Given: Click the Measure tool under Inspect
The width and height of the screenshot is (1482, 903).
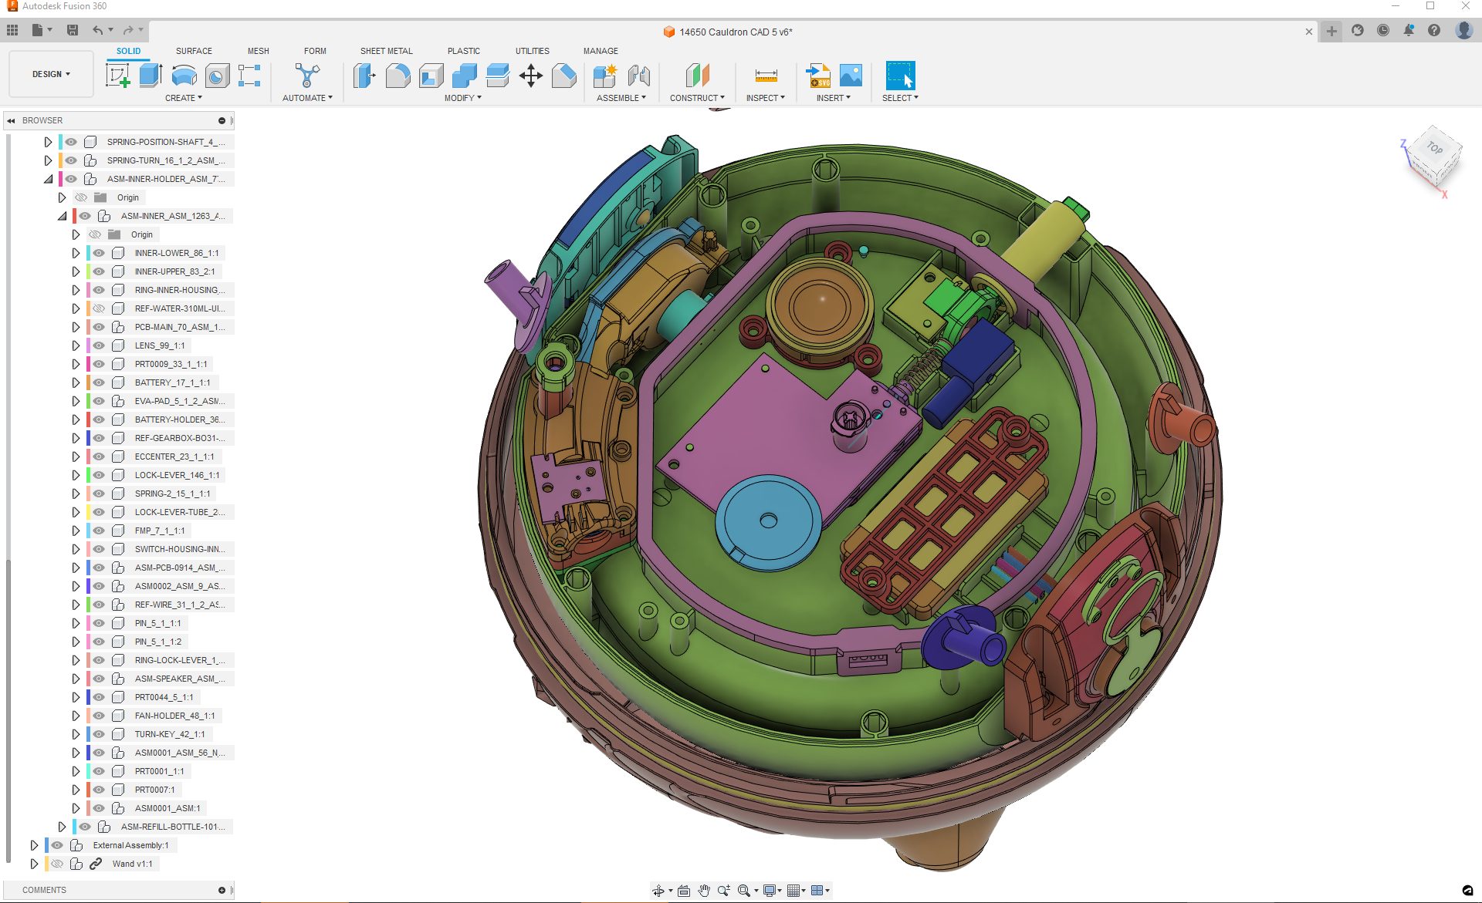Looking at the screenshot, I should (766, 76).
